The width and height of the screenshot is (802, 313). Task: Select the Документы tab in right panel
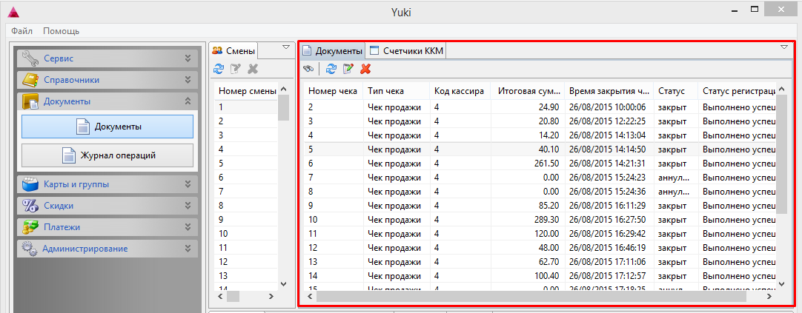[333, 50]
